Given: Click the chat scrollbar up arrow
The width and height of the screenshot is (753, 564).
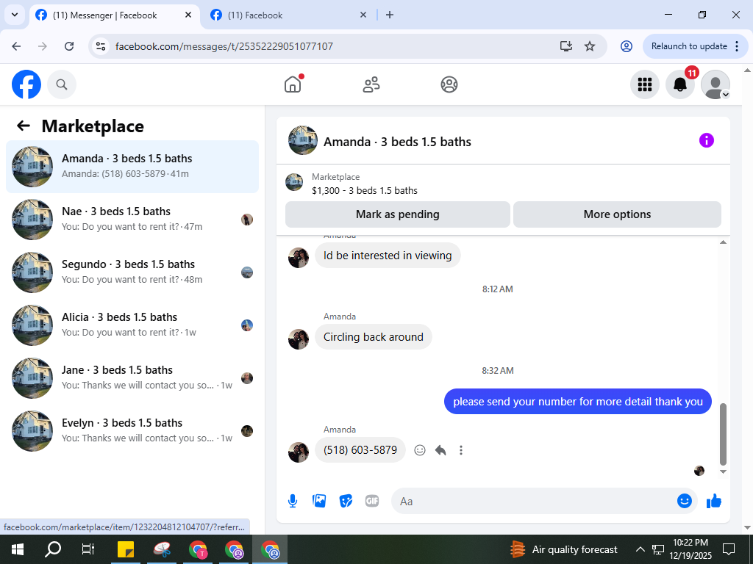Looking at the screenshot, I should point(723,242).
